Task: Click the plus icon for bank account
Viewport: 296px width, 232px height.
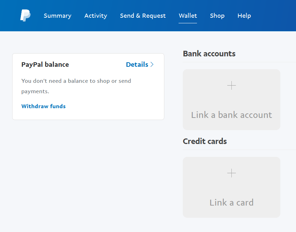Action: 231,86
